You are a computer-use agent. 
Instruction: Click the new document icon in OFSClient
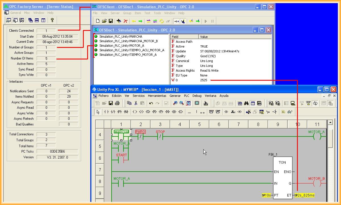point(98,21)
